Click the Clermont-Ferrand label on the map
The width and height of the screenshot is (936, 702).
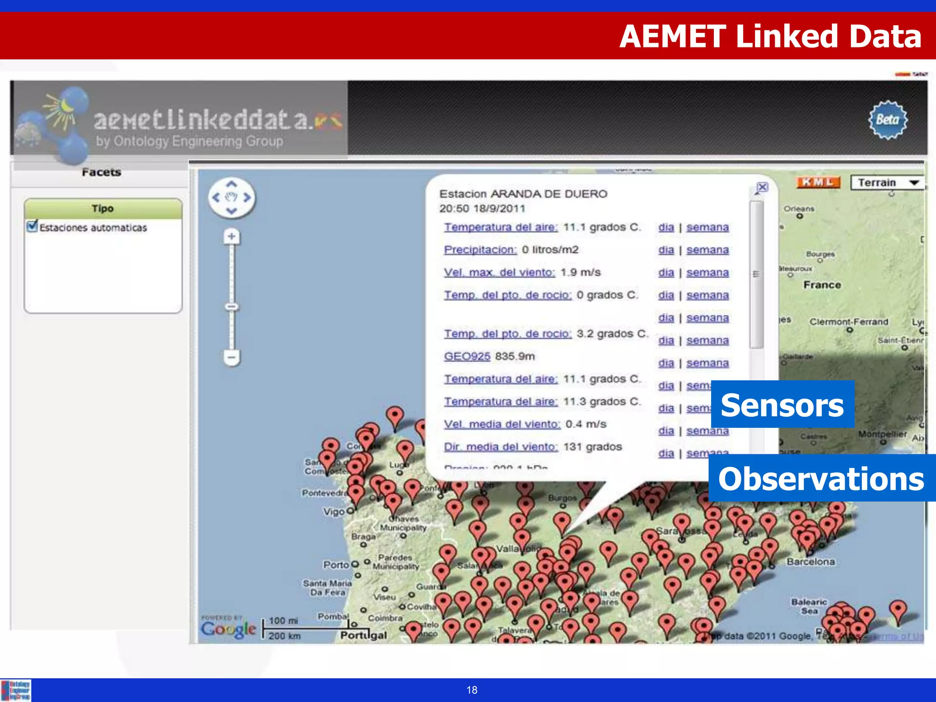click(849, 322)
